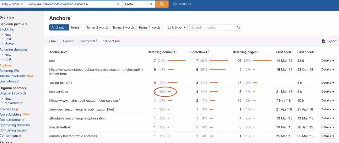Open Details dropdown for seo row
Viewport: 339px width, 143px height.
point(328,61)
